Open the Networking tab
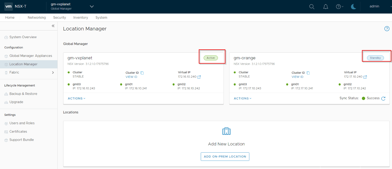The width and height of the screenshot is (392, 169). click(37, 17)
